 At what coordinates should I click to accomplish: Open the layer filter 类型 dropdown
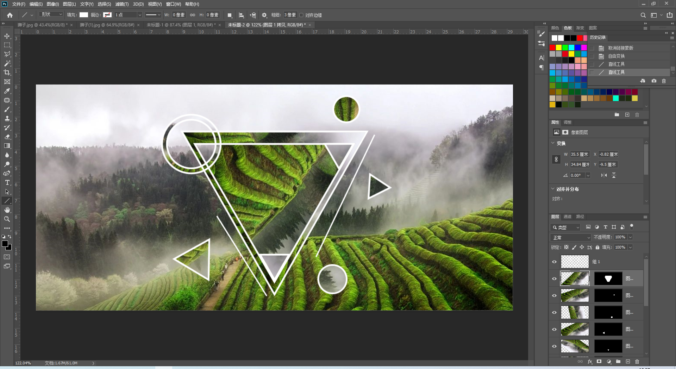click(x=565, y=227)
